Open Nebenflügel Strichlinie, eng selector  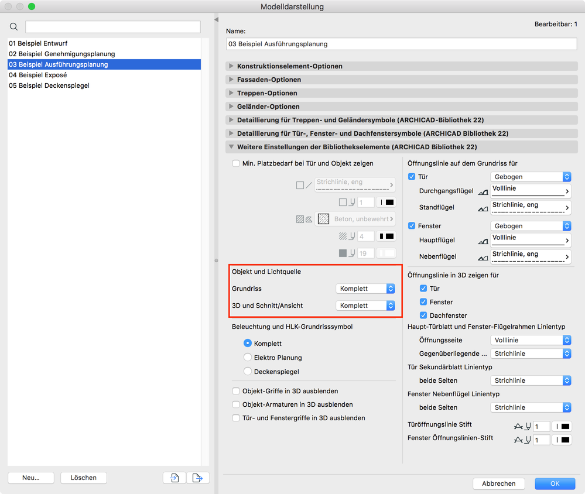[531, 256]
